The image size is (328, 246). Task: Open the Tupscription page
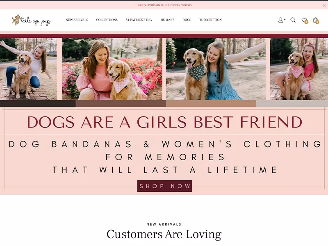(x=210, y=20)
